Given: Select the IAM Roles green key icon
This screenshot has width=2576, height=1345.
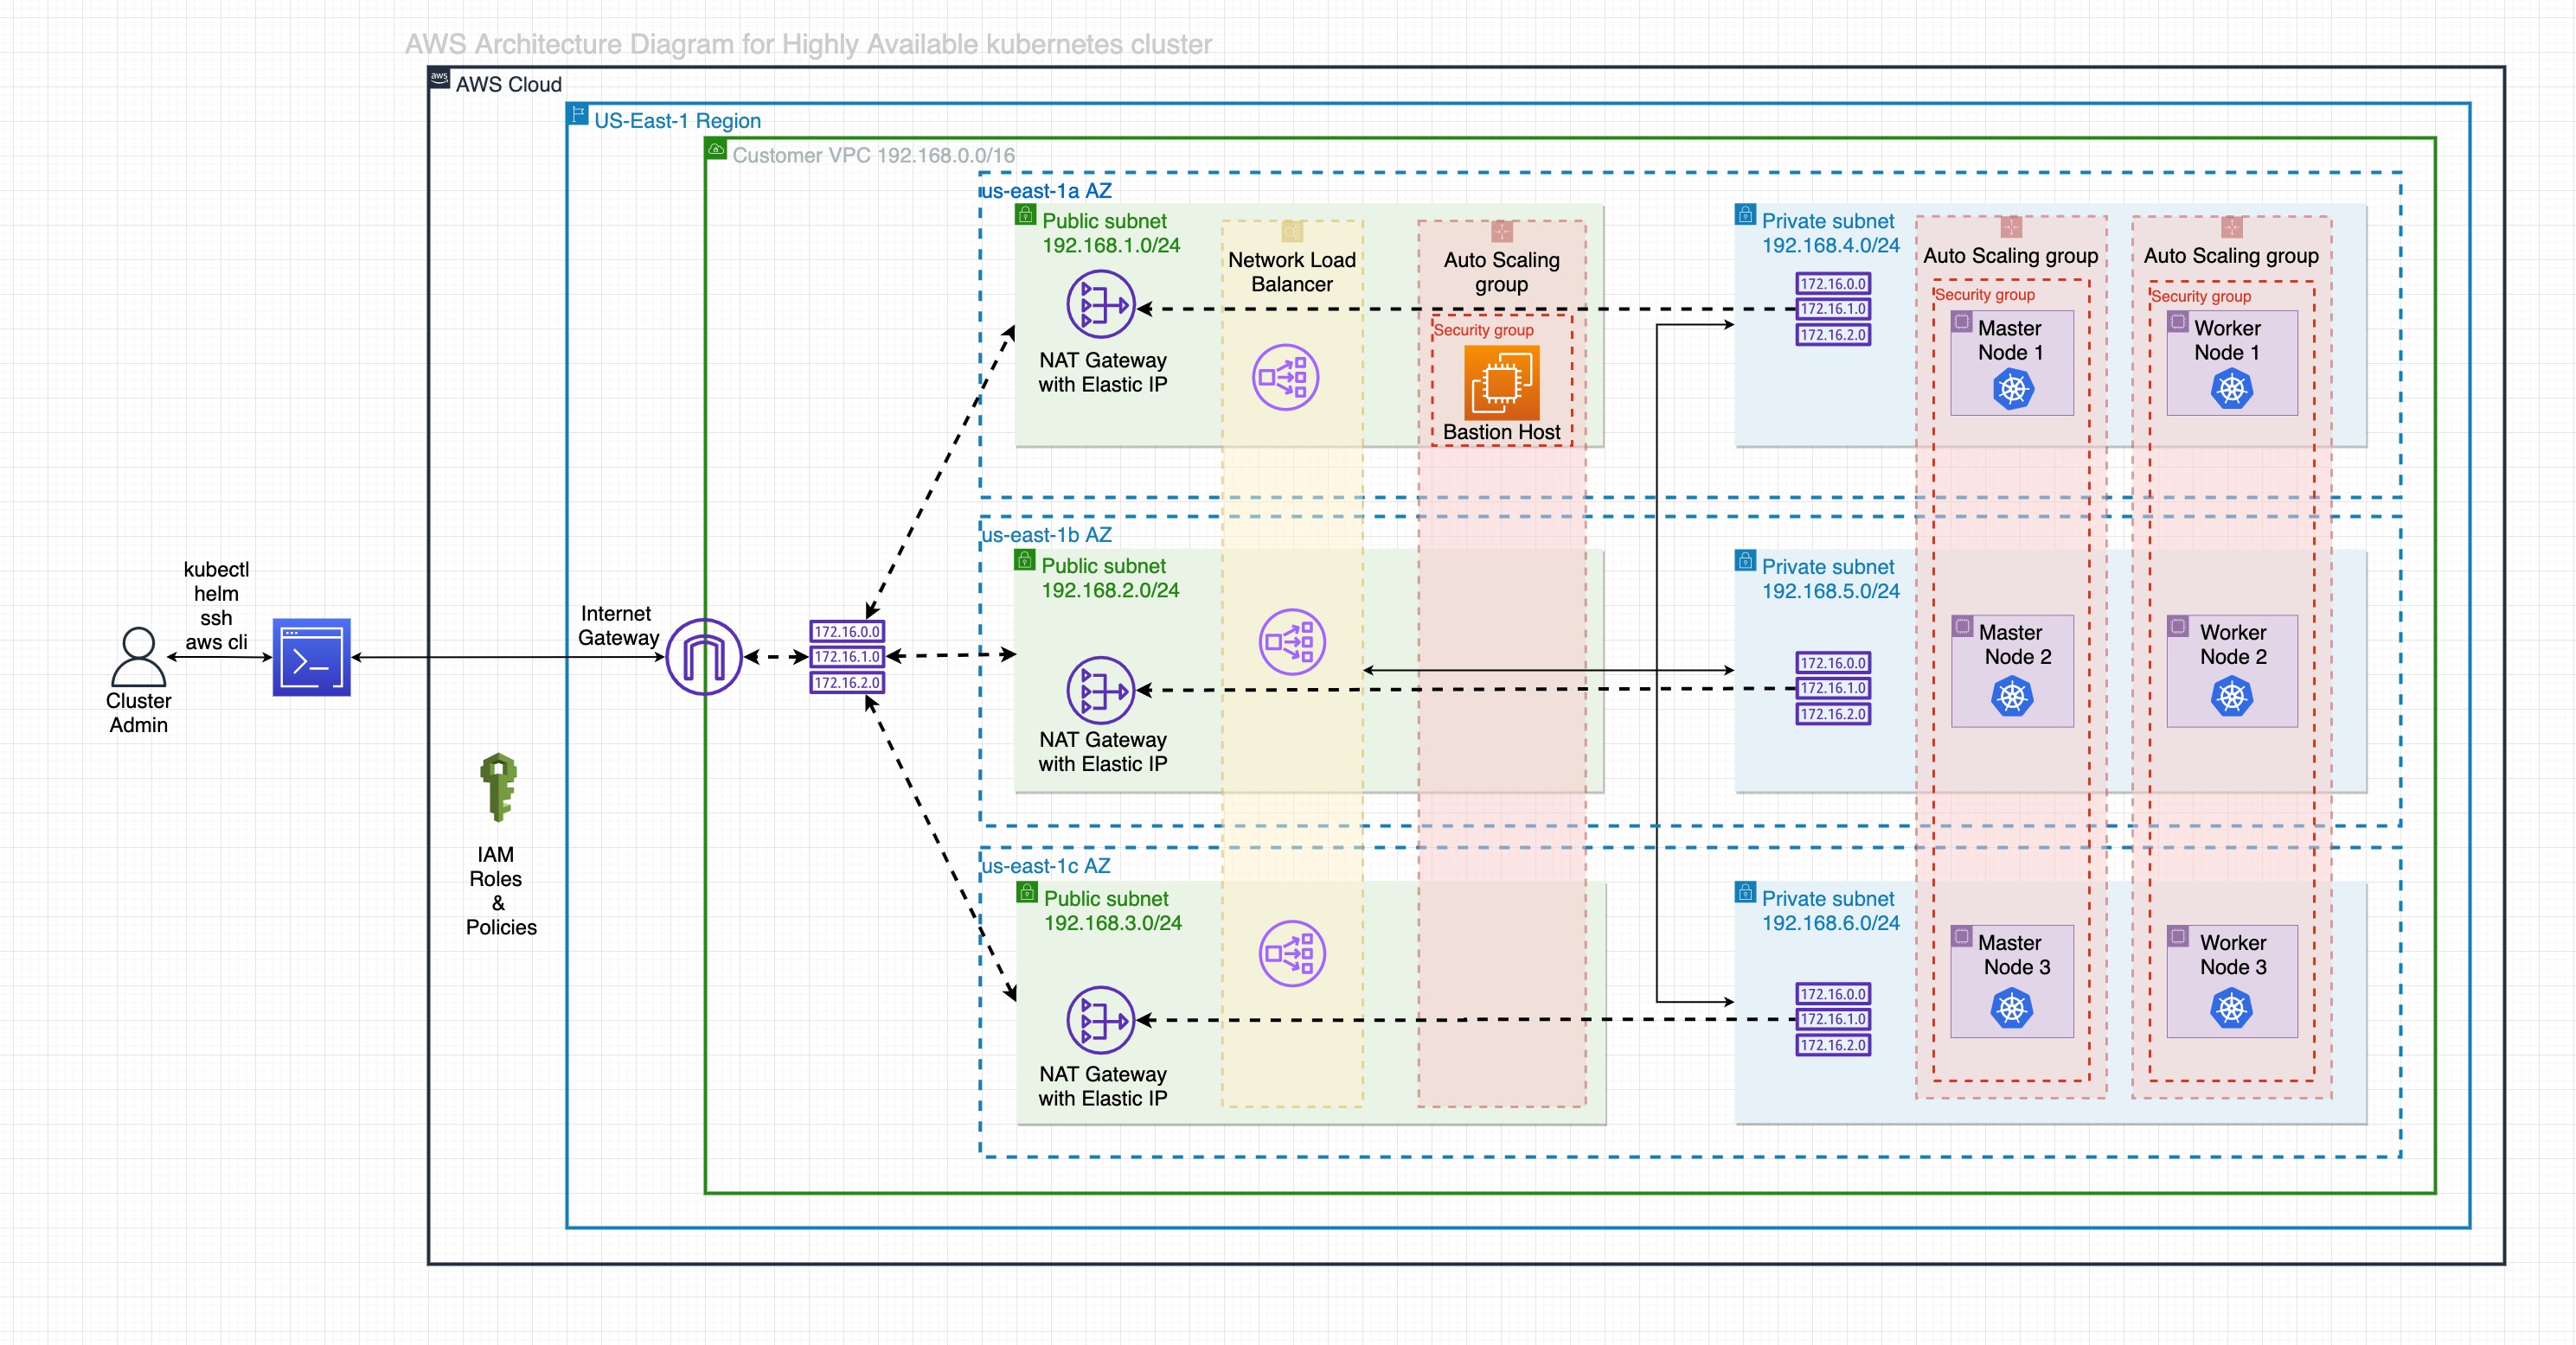Looking at the screenshot, I should pyautogui.click(x=498, y=787).
